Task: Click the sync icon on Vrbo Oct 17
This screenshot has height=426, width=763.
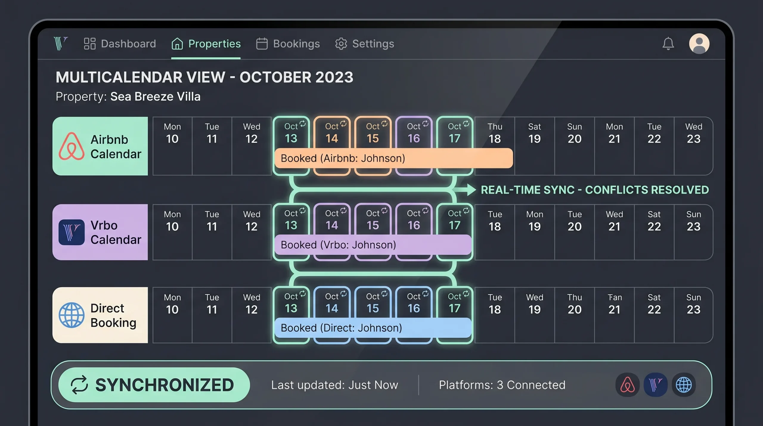Action: tap(466, 210)
